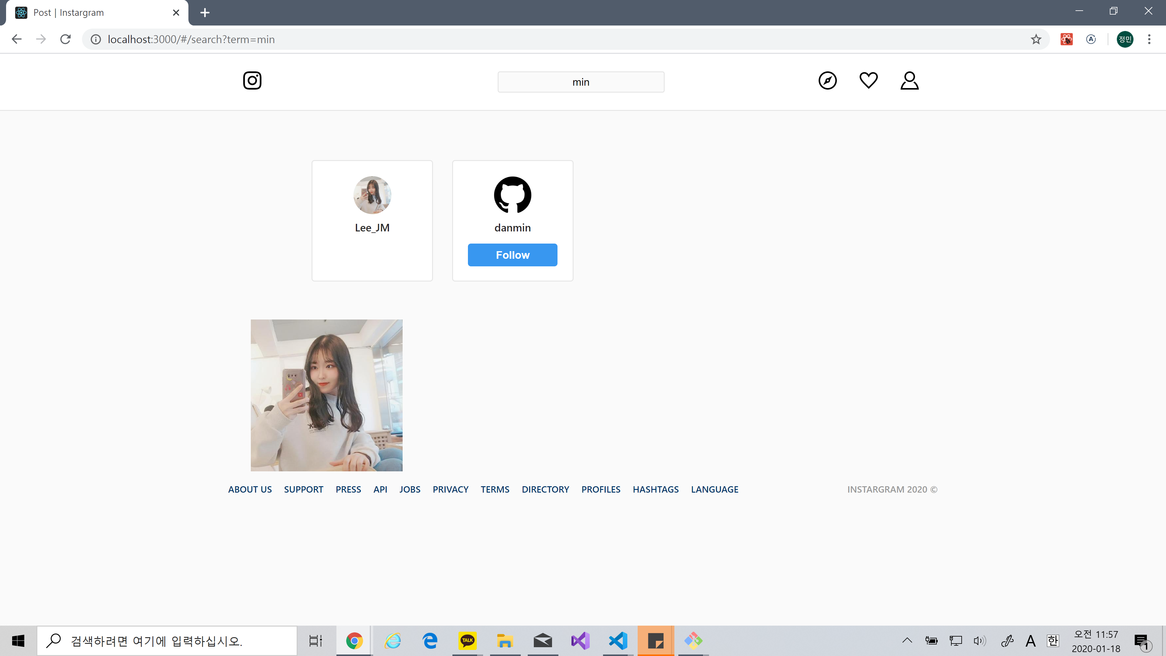This screenshot has width=1166, height=656.
Task: Open the heart notifications icon
Action: (x=868, y=80)
